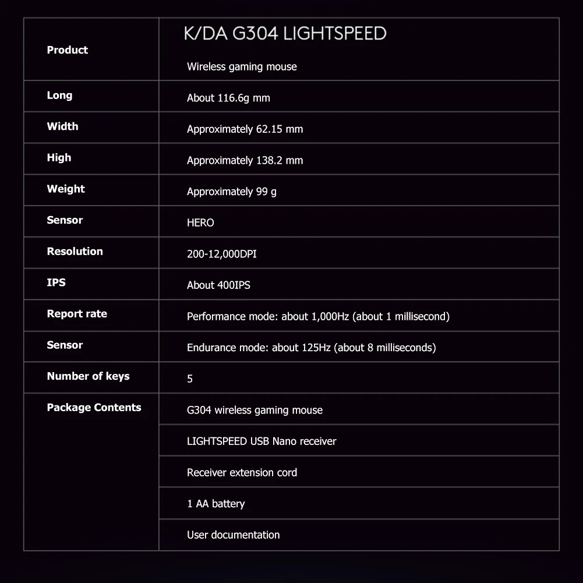Image resolution: width=583 pixels, height=583 pixels.
Task: Click the K/DA G304 LIGHTSPEED title
Action: pyautogui.click(x=285, y=33)
